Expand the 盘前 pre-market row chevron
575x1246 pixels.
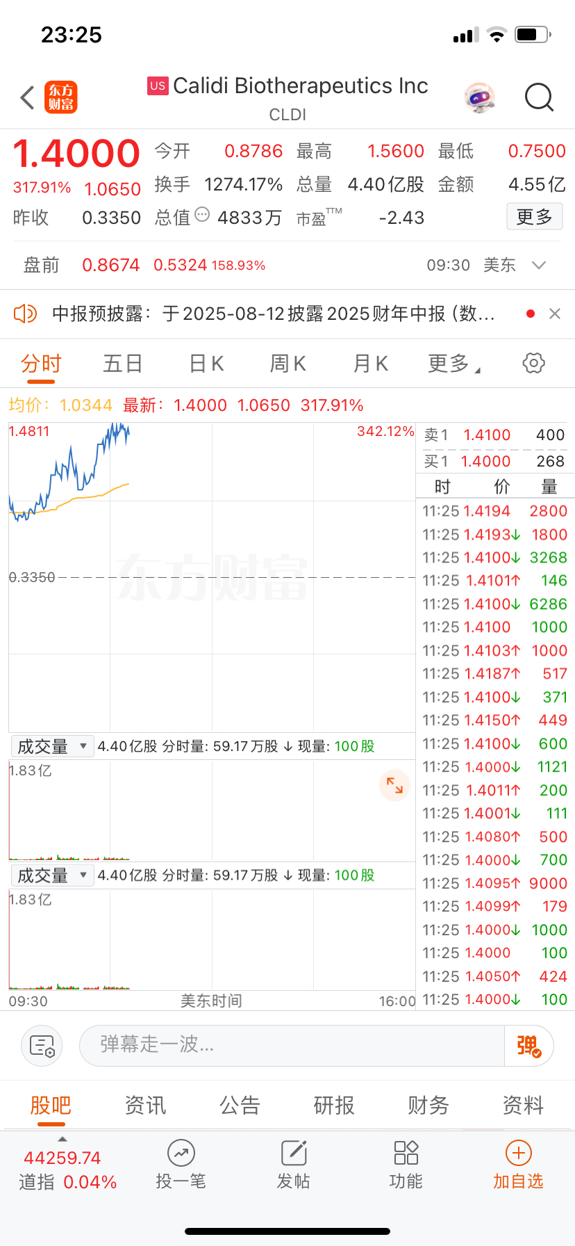tap(539, 265)
